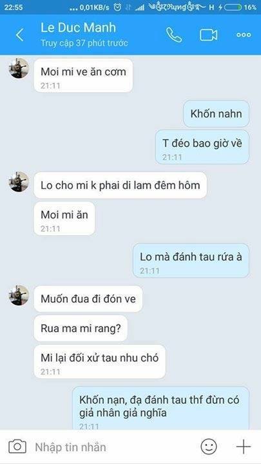Start a video call
Viewport: 261px width, 464px height.
coord(208,35)
